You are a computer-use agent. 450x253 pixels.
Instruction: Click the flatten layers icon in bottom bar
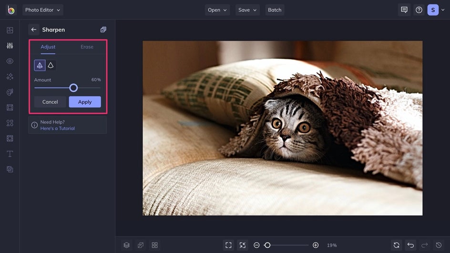[141, 245]
